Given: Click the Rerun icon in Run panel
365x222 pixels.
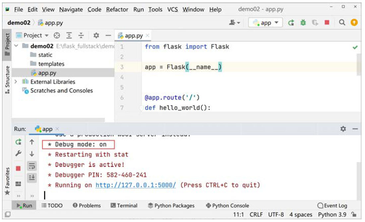Looking at the screenshot, I should pyautogui.click(x=19, y=142).
